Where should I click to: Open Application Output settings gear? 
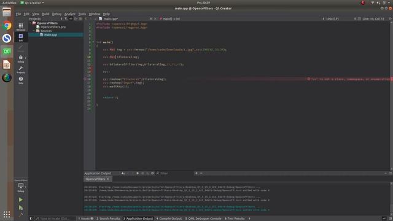152,173
